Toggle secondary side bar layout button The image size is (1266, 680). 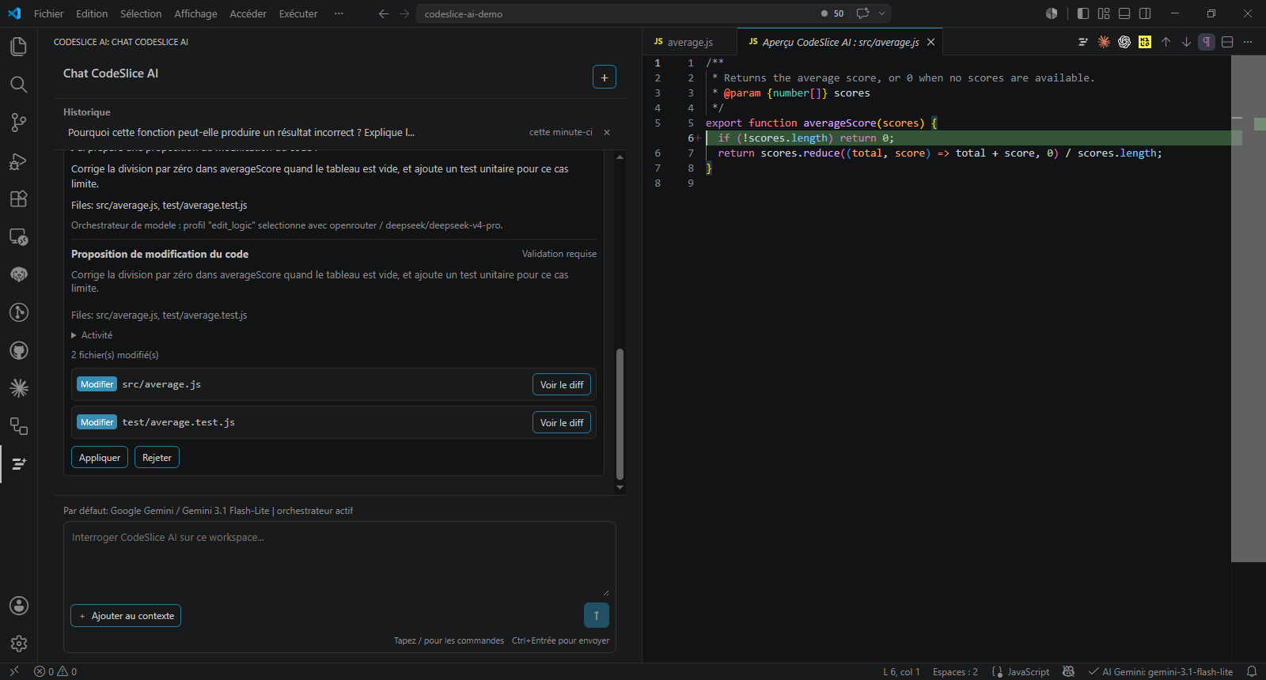[x=1145, y=13]
